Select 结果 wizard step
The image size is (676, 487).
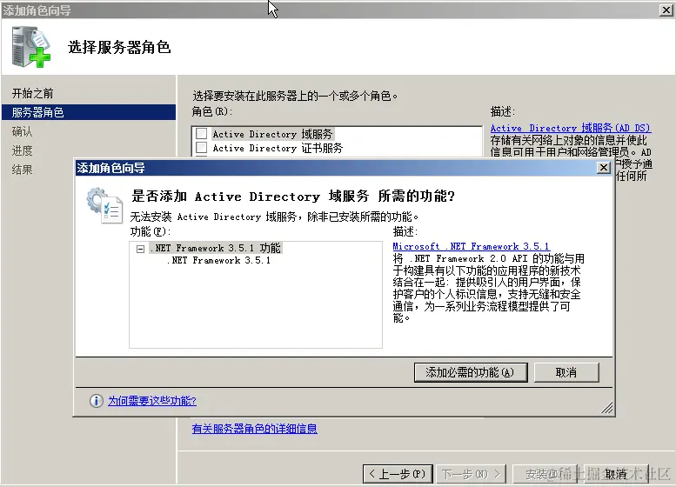[x=22, y=170]
